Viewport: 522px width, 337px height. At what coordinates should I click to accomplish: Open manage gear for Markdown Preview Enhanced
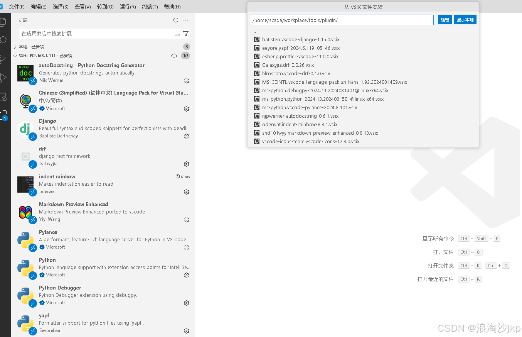coord(187,220)
